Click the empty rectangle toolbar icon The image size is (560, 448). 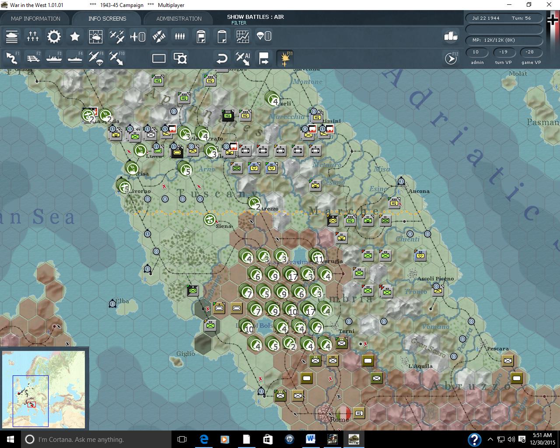pyautogui.click(x=159, y=58)
